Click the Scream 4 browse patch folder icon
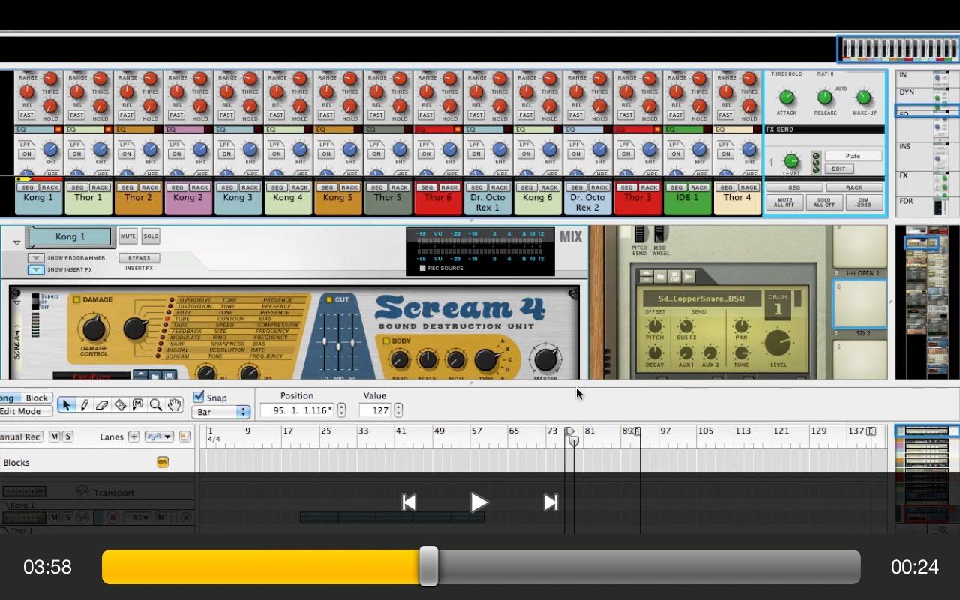960x600 pixels. click(154, 375)
